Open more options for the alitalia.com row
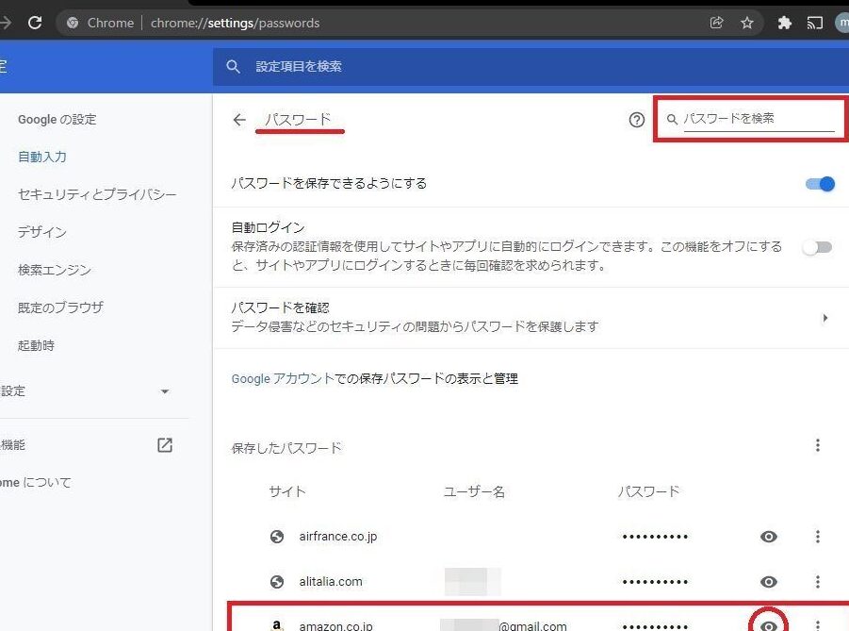Viewport: 849px width, 631px height. pyautogui.click(x=817, y=582)
